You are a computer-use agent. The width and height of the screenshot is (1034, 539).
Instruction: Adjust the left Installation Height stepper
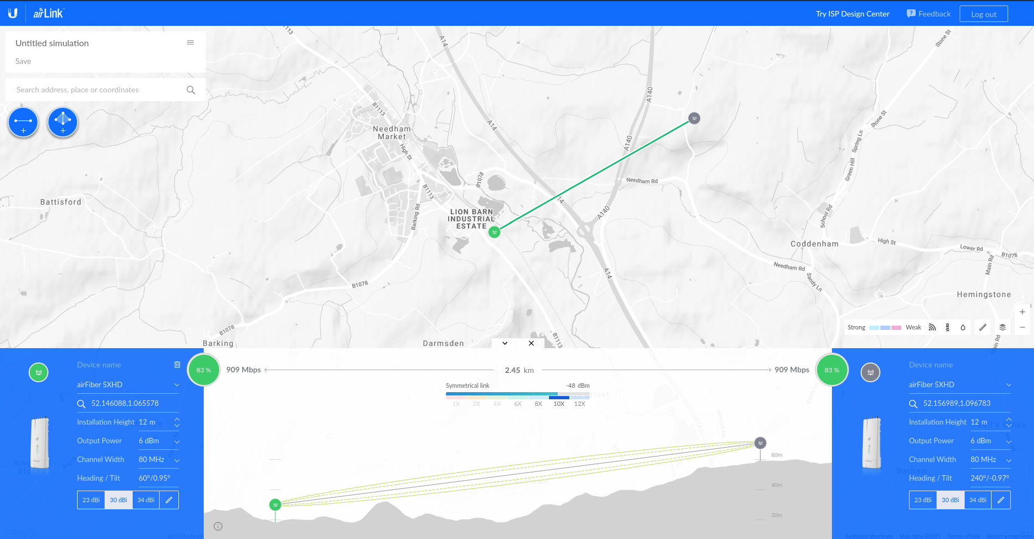pyautogui.click(x=177, y=422)
